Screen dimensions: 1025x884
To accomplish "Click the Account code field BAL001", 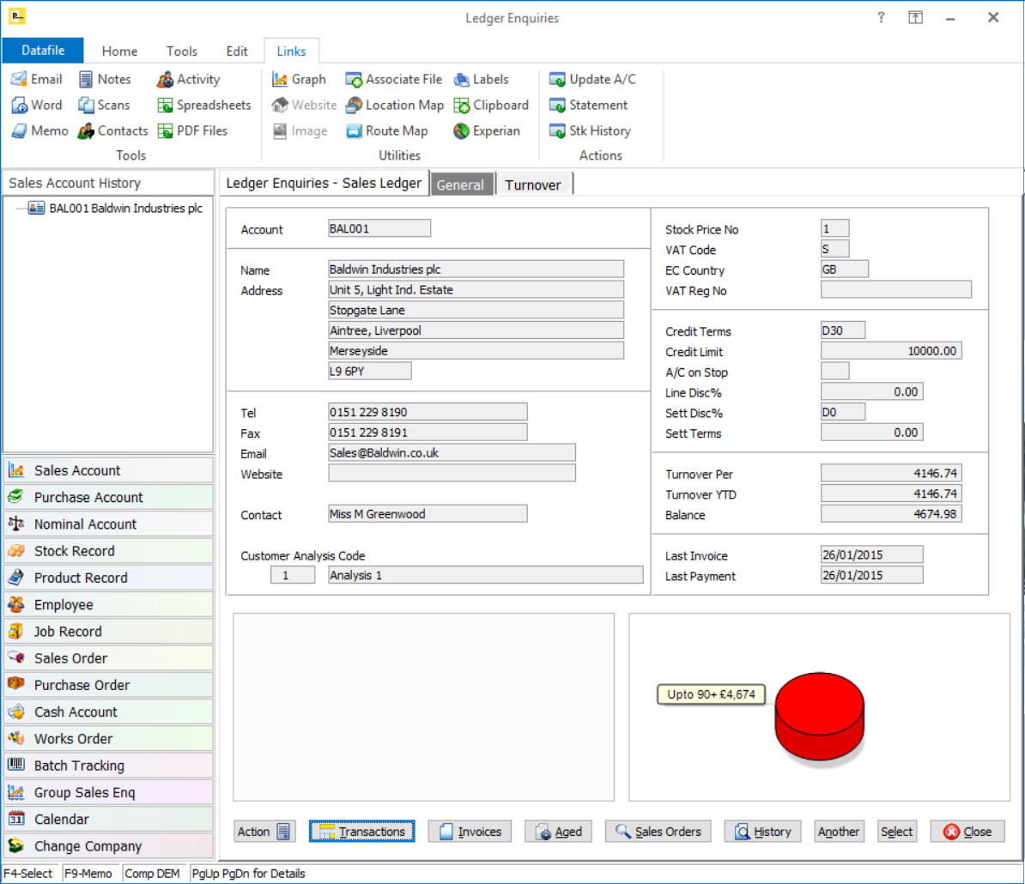I will [x=379, y=228].
